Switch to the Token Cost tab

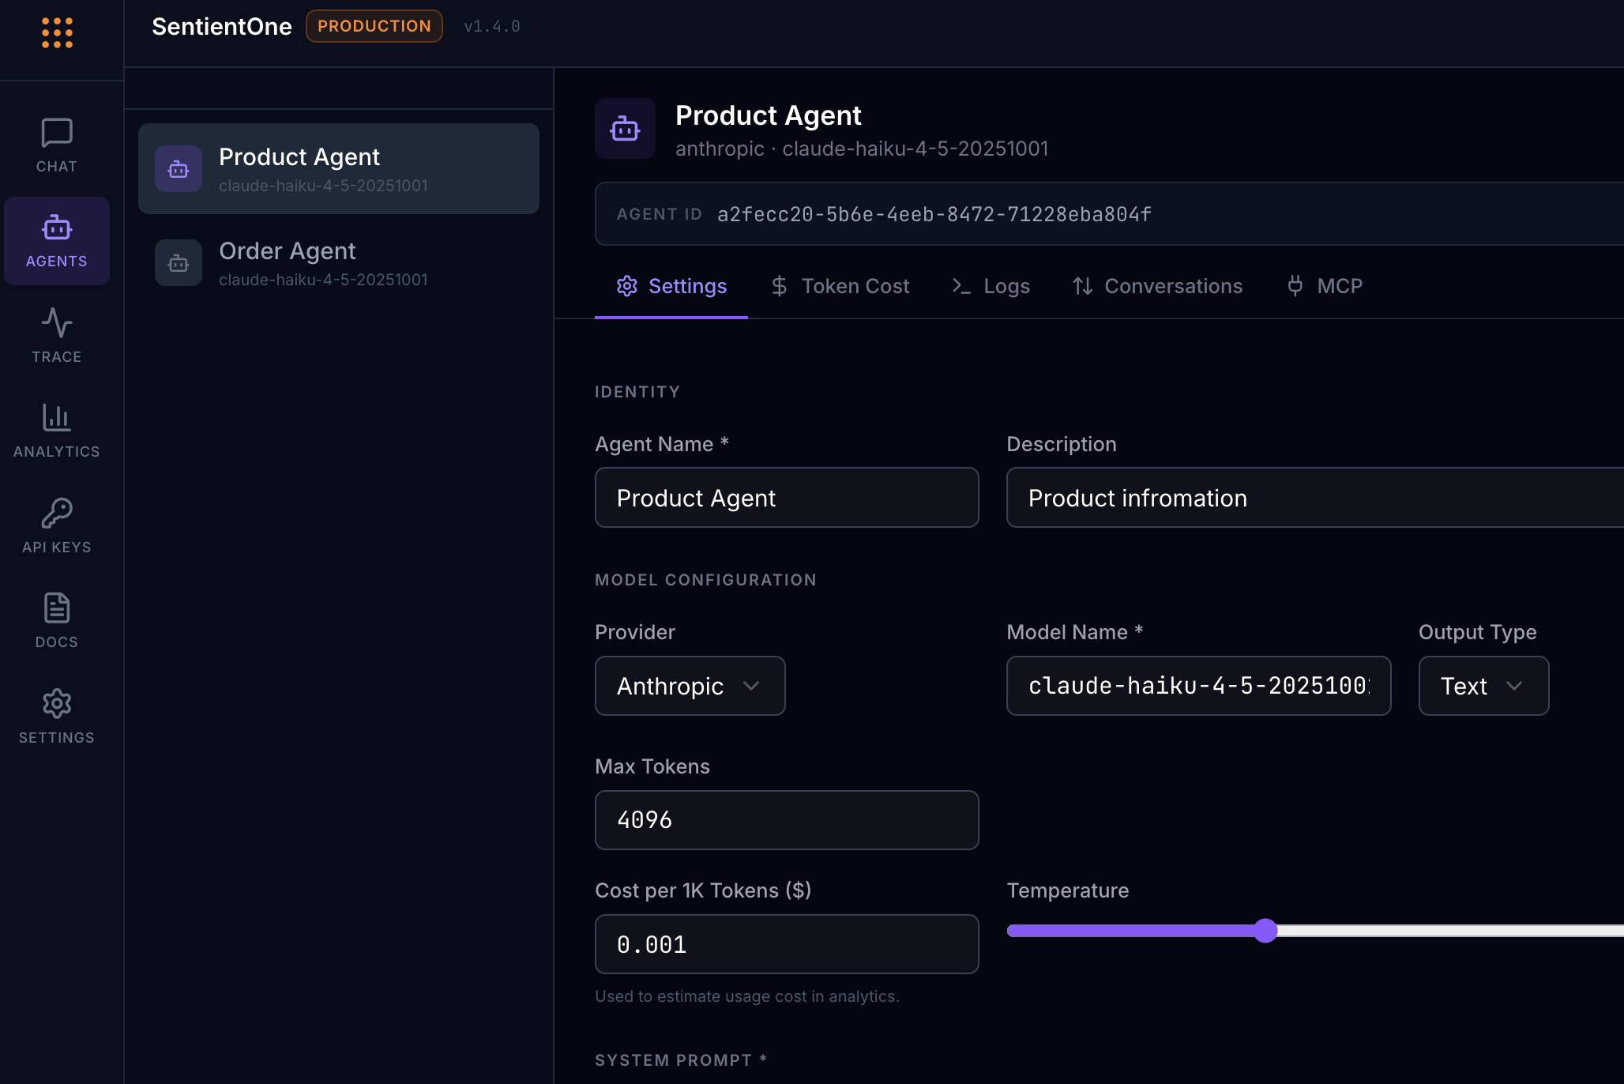coord(840,286)
